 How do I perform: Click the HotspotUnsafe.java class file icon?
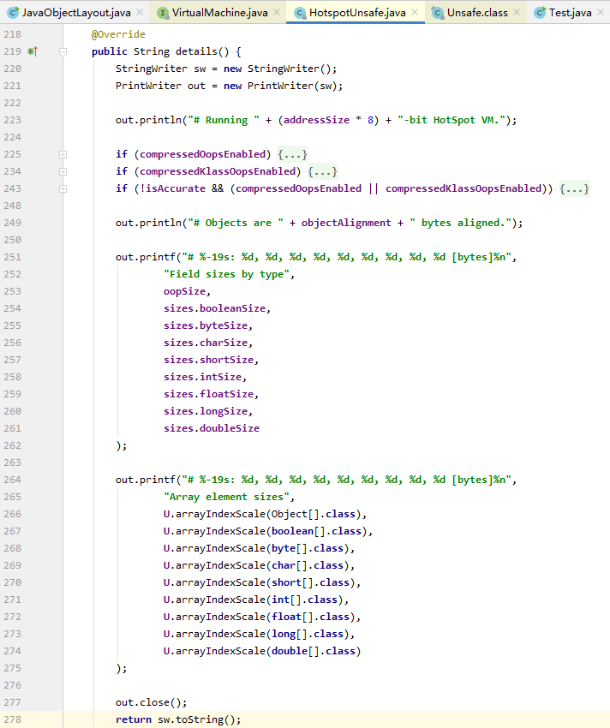point(300,13)
